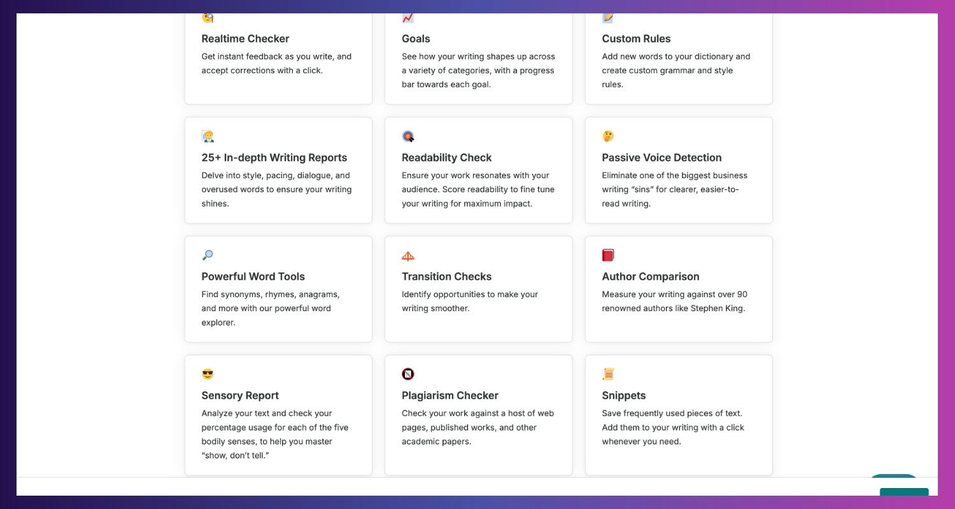Screen dimensions: 955x509
Task: Click the Powerful Word Tools magnifier icon
Action: pyautogui.click(x=208, y=255)
